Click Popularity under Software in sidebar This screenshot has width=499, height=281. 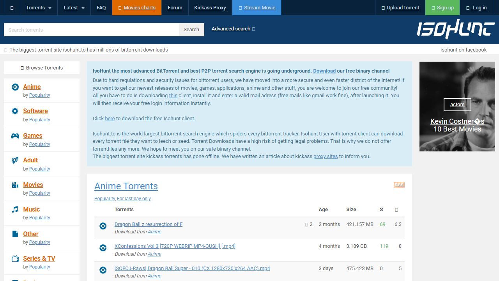click(x=40, y=120)
